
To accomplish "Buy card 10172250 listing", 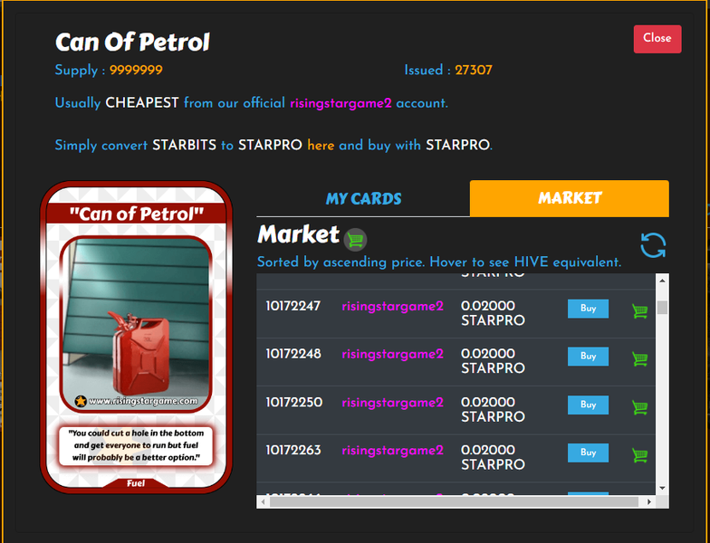I will click(x=588, y=405).
